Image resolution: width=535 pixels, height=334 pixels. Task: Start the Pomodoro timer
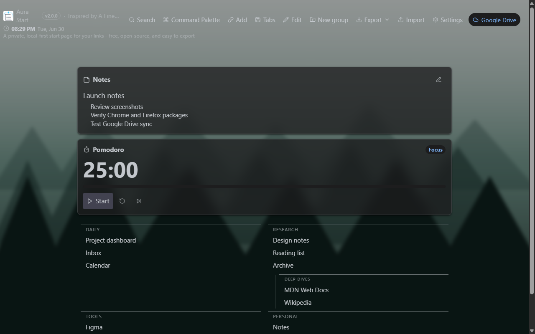click(98, 201)
